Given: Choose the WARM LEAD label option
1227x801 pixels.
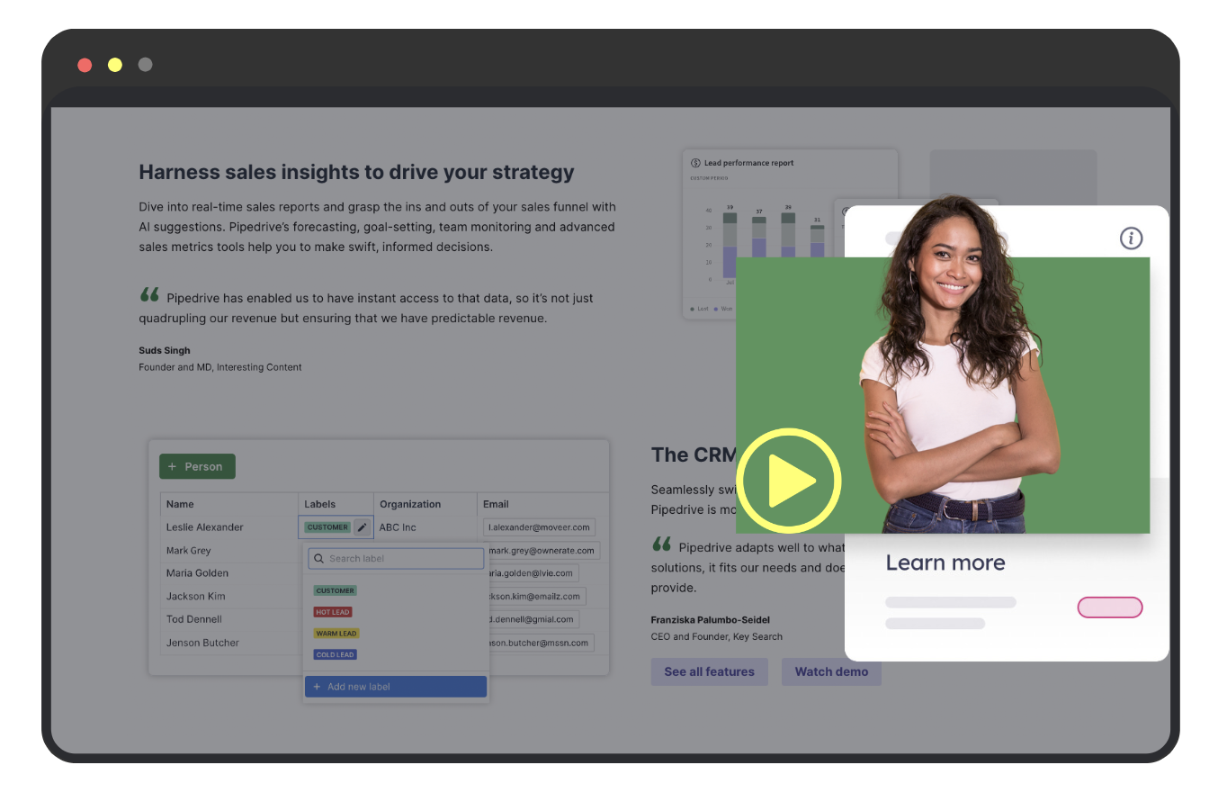Looking at the screenshot, I should click(336, 634).
